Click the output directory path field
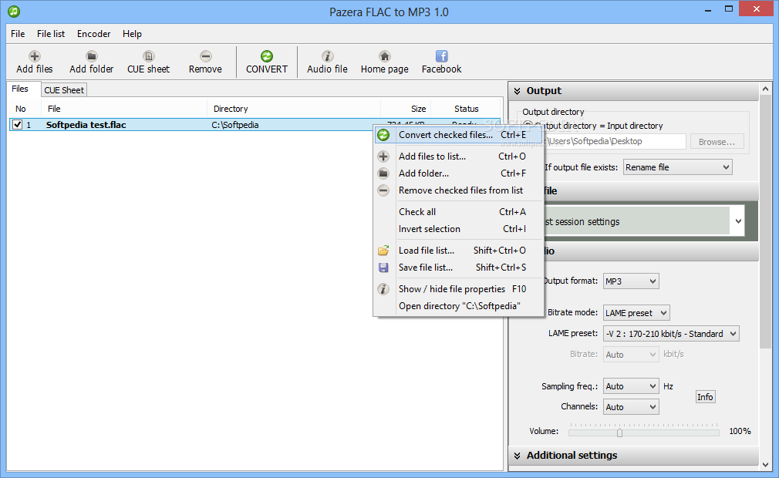This screenshot has width=779, height=478. pos(615,141)
